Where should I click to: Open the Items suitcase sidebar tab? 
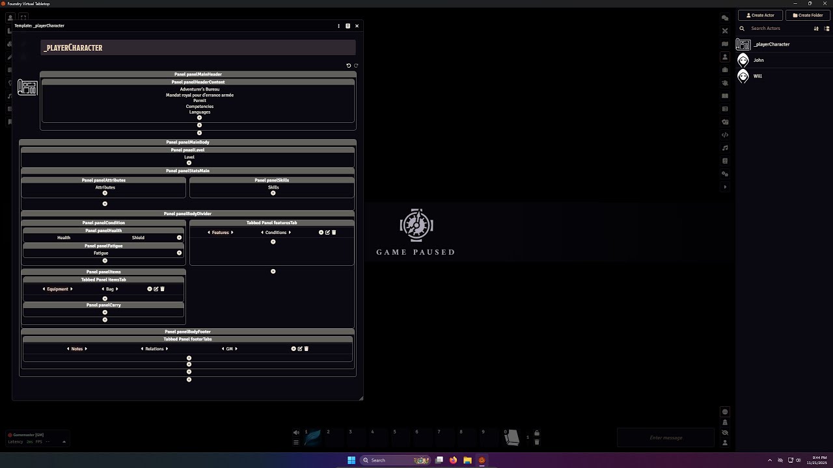pyautogui.click(x=725, y=70)
